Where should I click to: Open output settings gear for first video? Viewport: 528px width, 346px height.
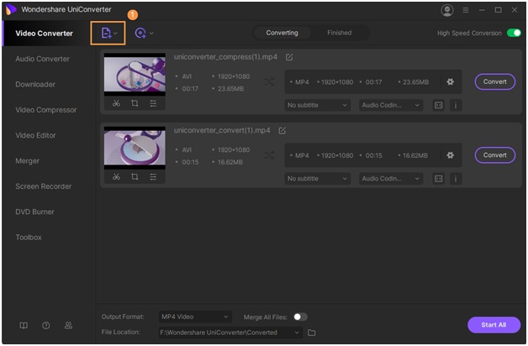[x=450, y=81]
